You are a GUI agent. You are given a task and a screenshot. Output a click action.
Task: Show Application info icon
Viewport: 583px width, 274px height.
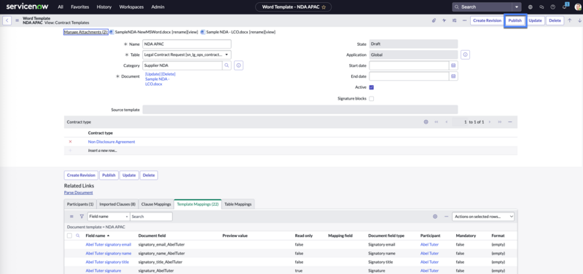(466, 55)
